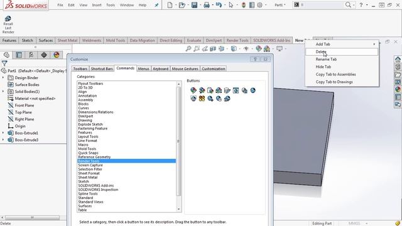The width and height of the screenshot is (402, 226).
Task: Choose Hide Tab in context menu
Action: [x=342, y=67]
